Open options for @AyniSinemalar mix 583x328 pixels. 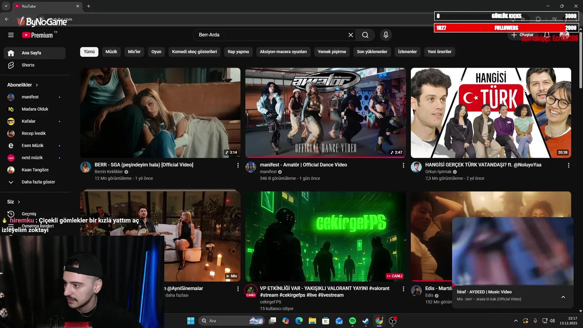tap(238, 289)
